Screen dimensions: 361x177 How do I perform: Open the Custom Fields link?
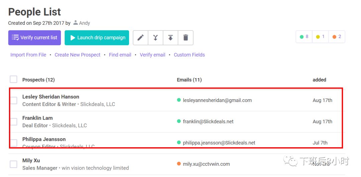[189, 55]
